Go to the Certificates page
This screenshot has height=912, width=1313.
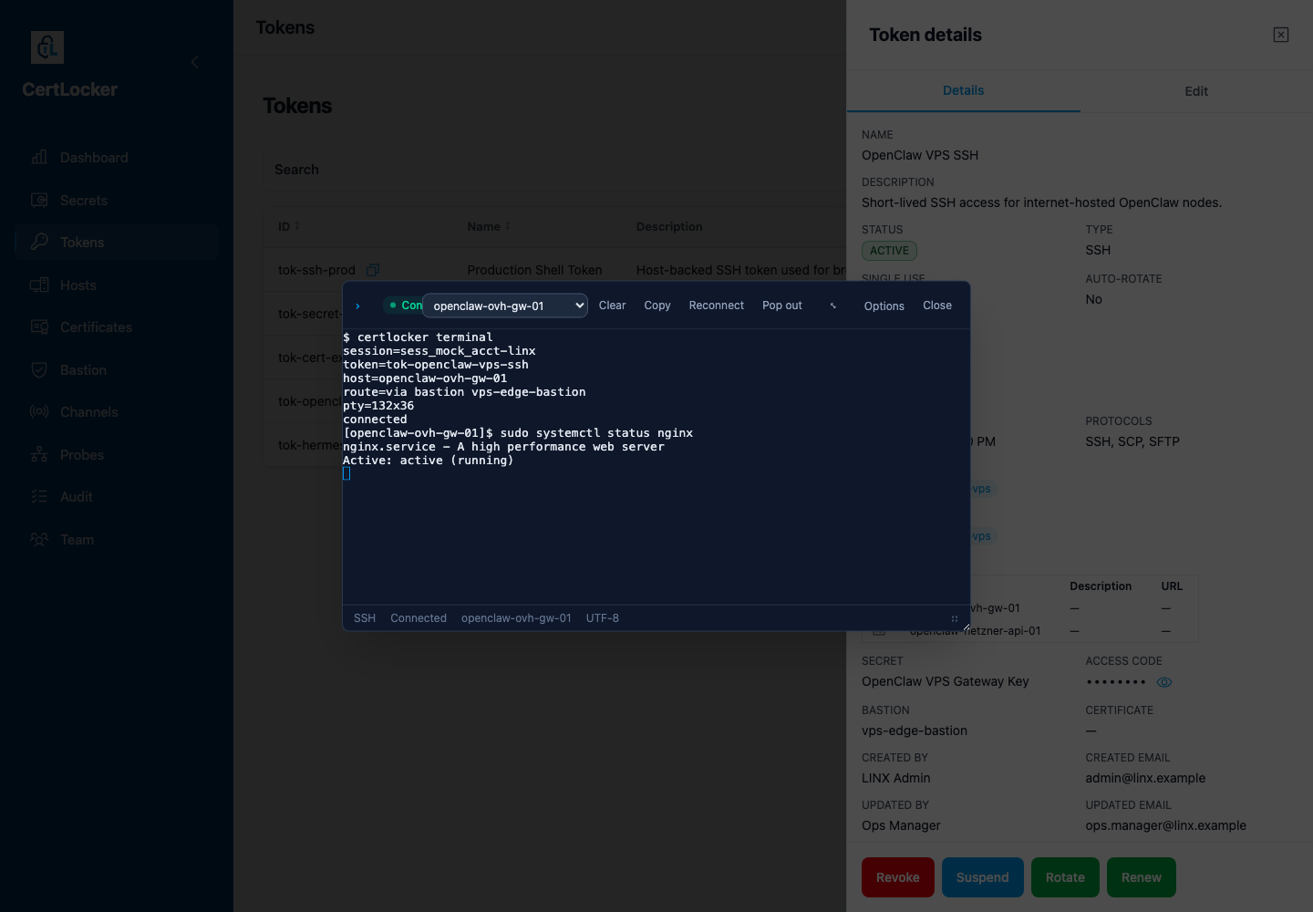96,327
